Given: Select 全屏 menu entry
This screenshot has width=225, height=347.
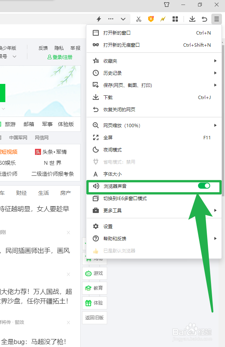Looking at the screenshot, I should (x=154, y=138).
